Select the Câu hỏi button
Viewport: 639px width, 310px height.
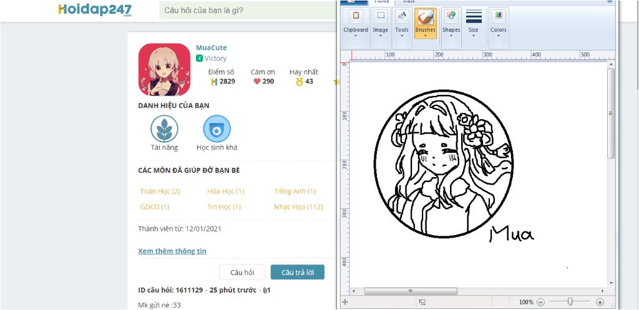(x=242, y=273)
